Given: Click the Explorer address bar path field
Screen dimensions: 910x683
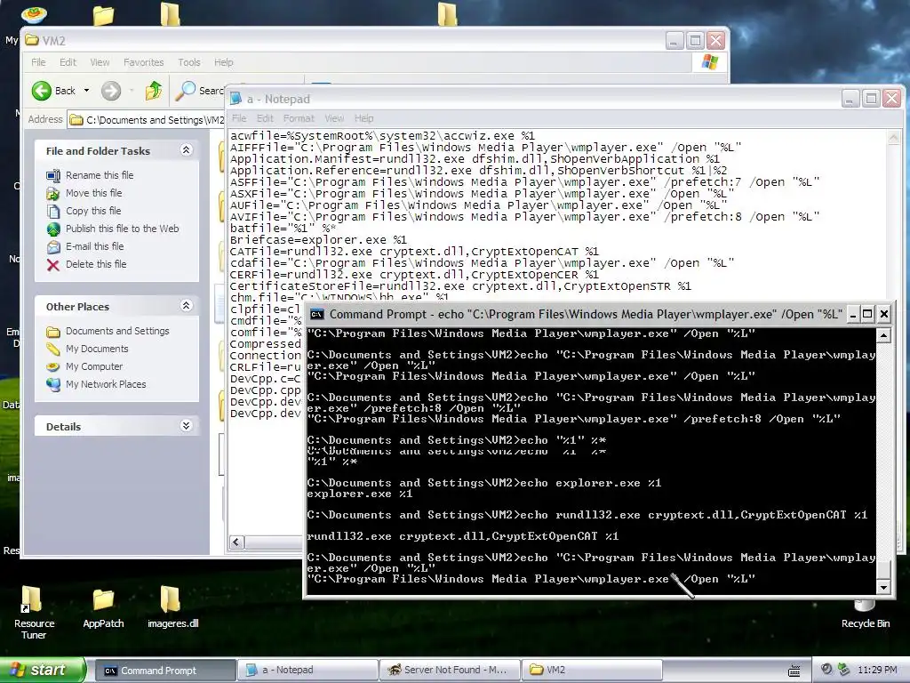Looking at the screenshot, I should point(147,120).
